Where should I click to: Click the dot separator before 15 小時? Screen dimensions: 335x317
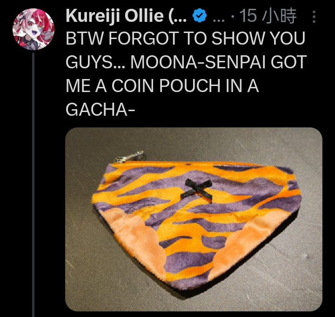(x=233, y=18)
